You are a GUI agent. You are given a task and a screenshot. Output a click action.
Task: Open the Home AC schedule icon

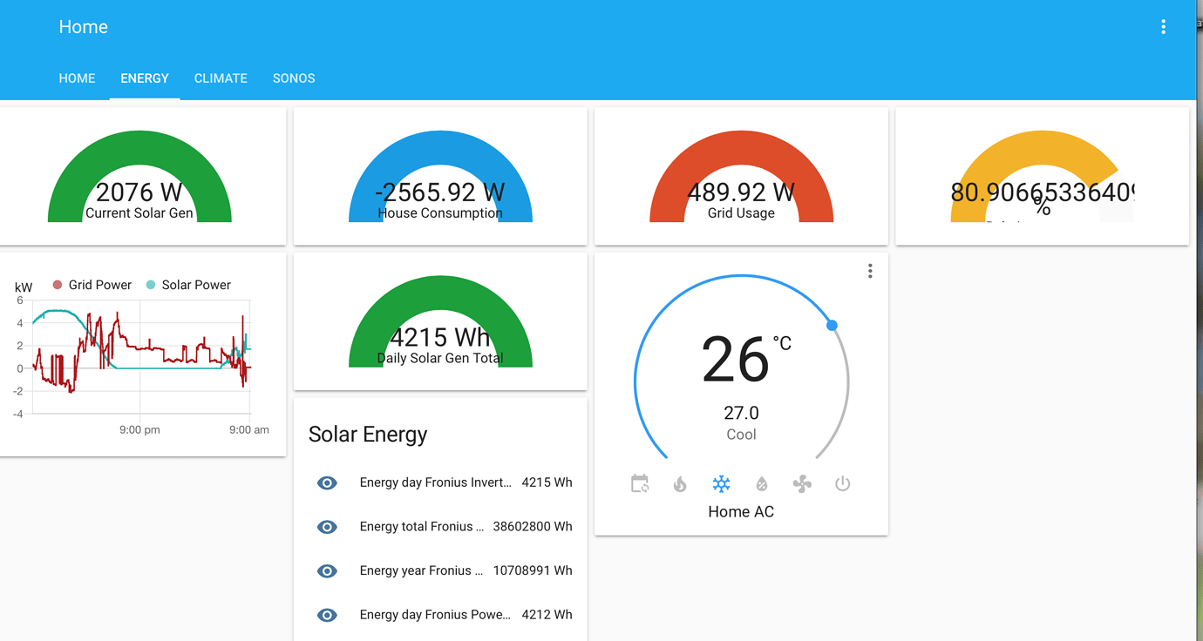click(x=640, y=483)
